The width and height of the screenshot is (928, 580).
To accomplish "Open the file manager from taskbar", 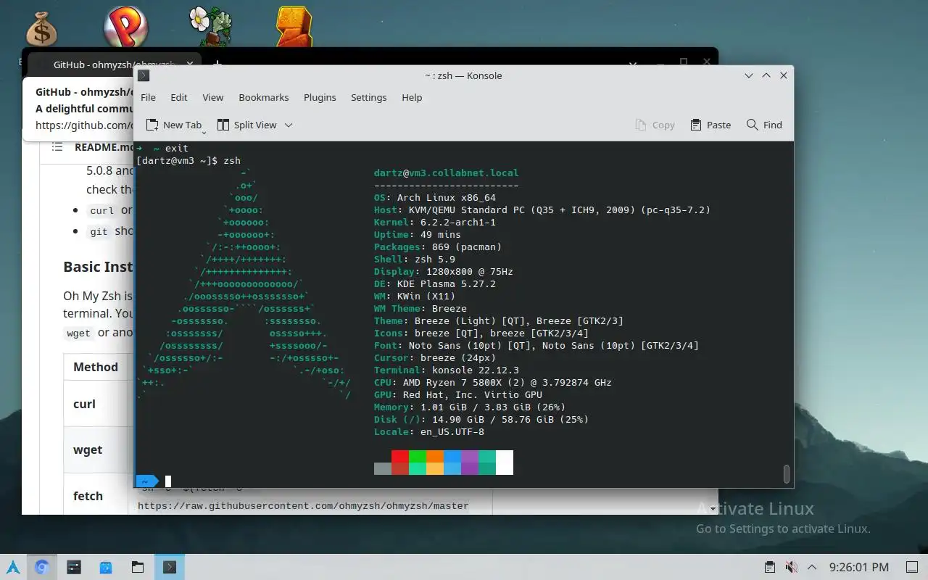I will 138,567.
